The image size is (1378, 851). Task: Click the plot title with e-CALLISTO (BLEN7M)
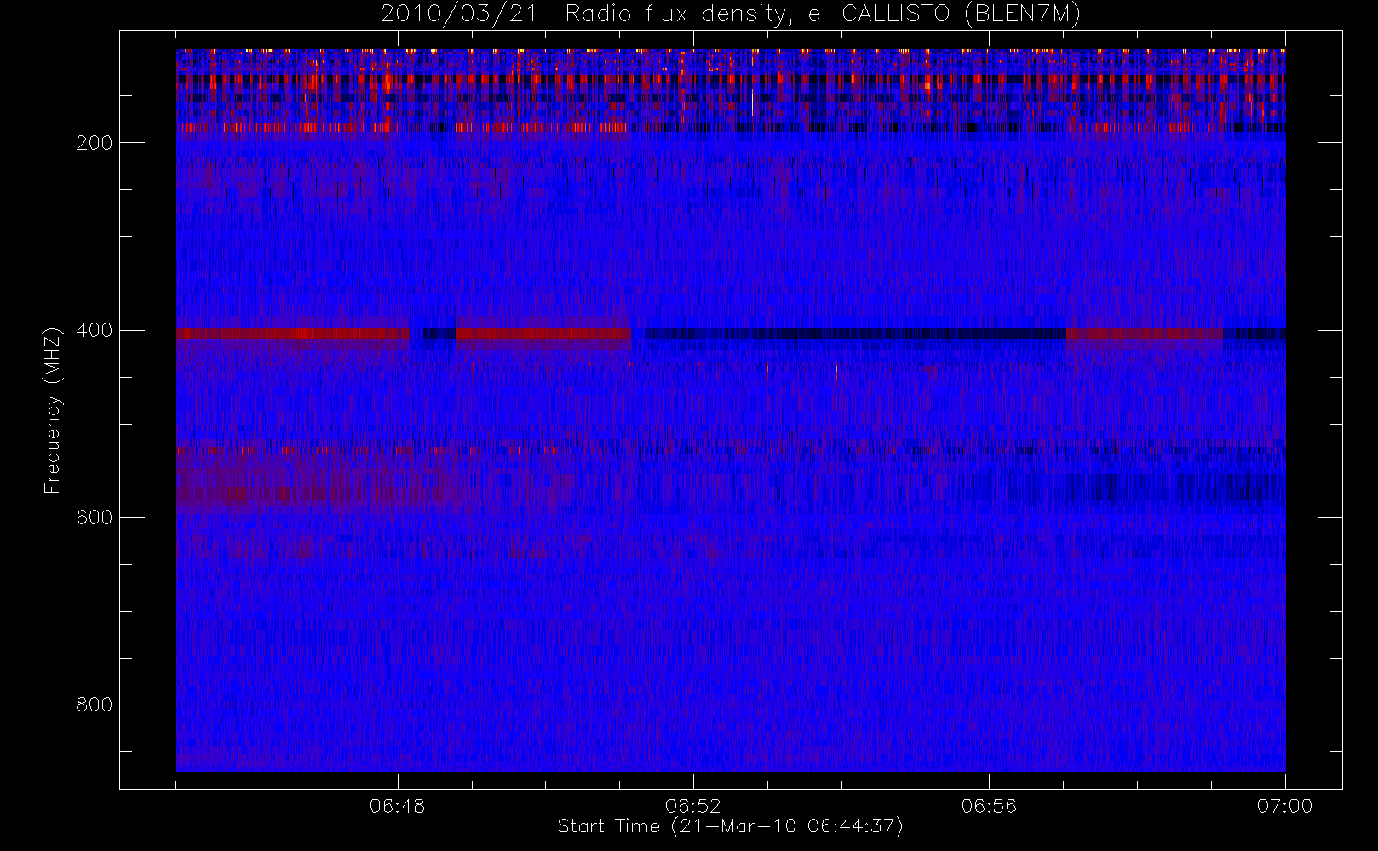(x=731, y=14)
